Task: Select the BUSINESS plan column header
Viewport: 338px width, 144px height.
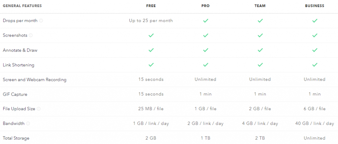Action: (315, 6)
